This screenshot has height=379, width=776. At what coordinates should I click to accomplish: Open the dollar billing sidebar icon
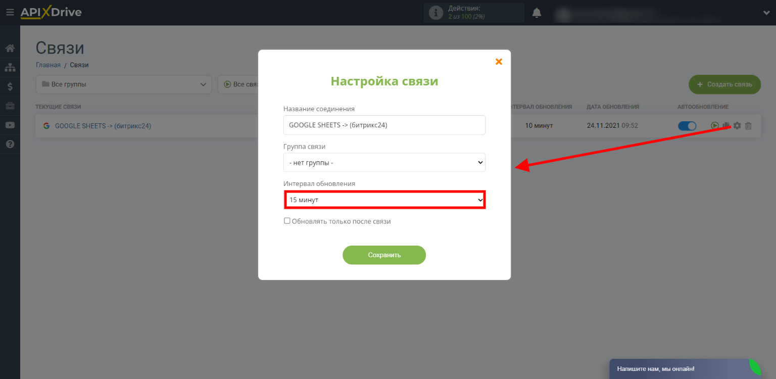pyautogui.click(x=10, y=87)
